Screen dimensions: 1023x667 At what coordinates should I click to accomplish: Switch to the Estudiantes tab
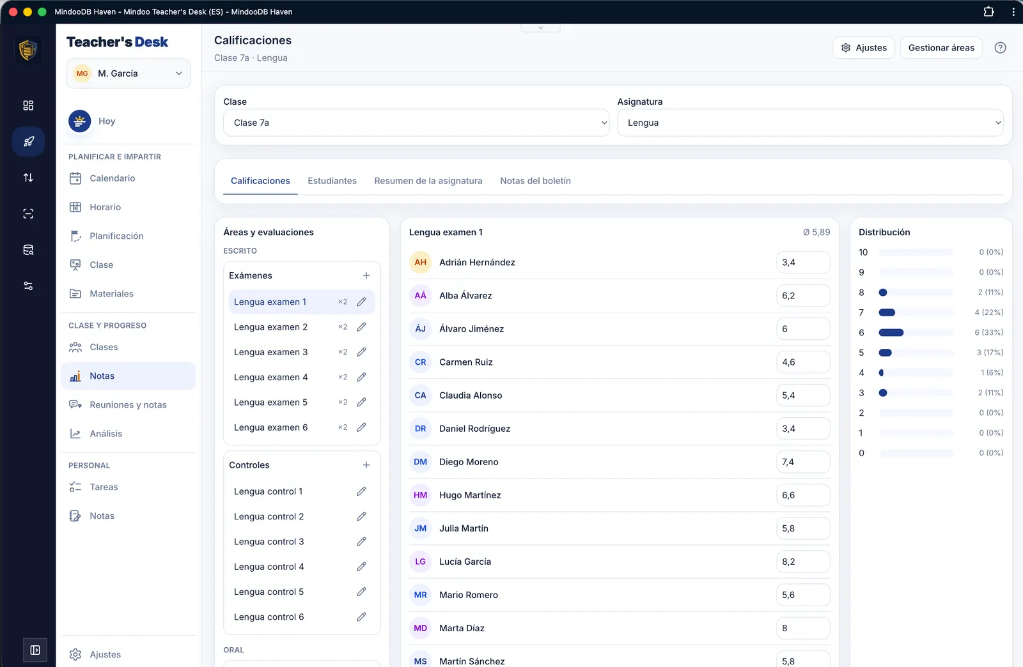pyautogui.click(x=332, y=181)
